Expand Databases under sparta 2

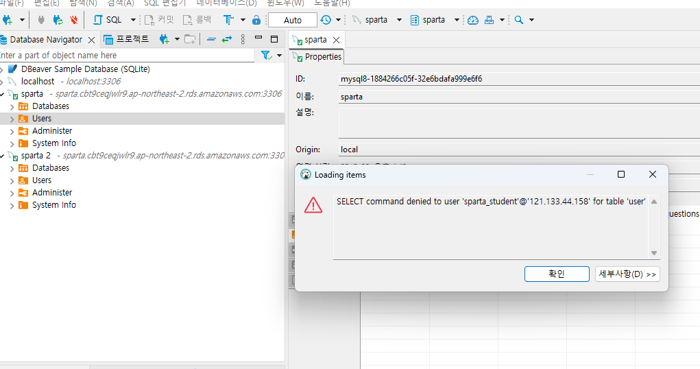point(12,169)
